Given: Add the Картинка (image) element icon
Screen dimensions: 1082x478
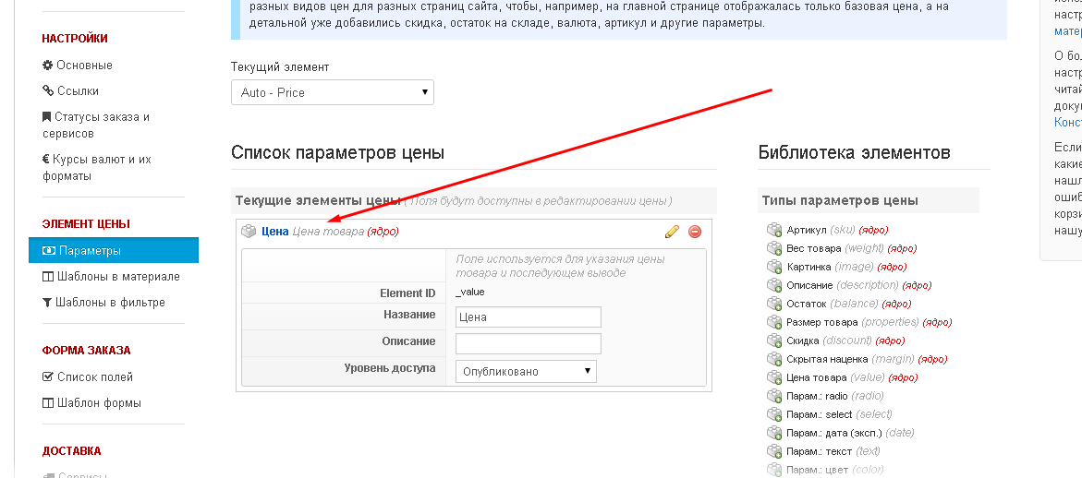Looking at the screenshot, I should (774, 267).
